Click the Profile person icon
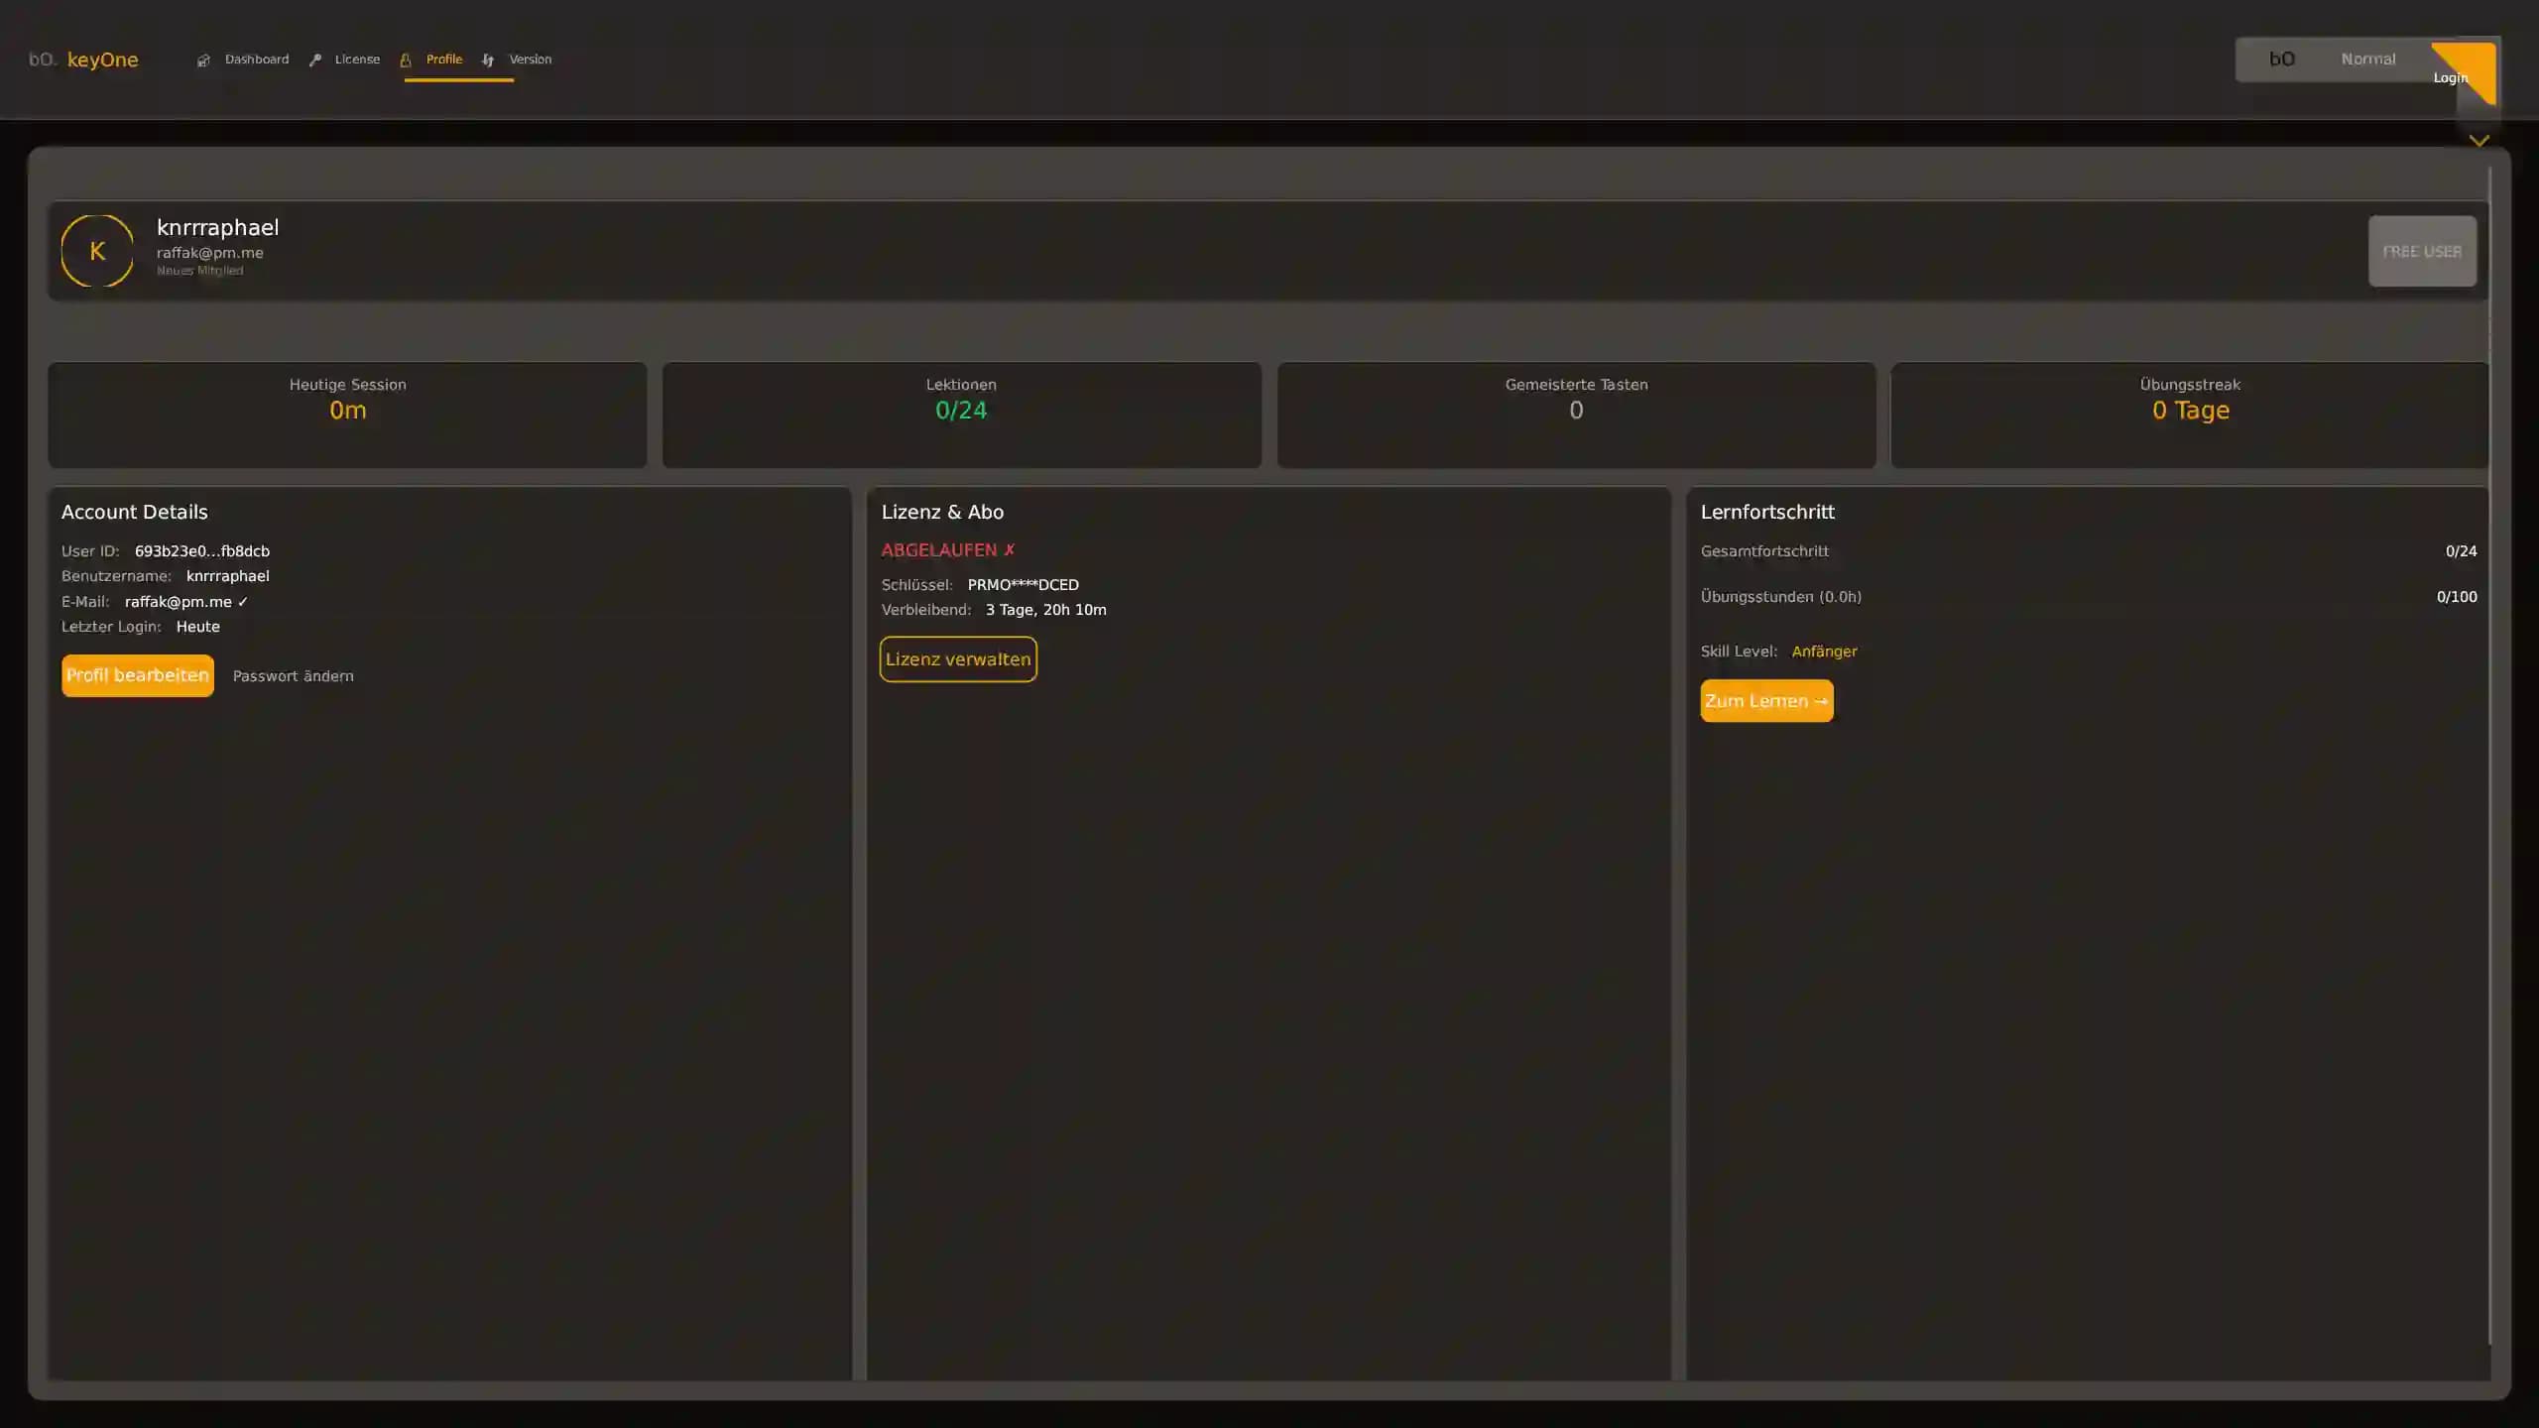 pos(406,60)
